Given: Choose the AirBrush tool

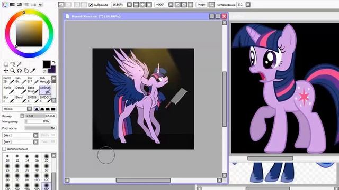Looking at the screenshot, I should point(45,90).
